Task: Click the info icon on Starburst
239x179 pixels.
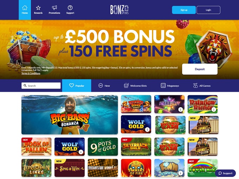Action: 180,109
